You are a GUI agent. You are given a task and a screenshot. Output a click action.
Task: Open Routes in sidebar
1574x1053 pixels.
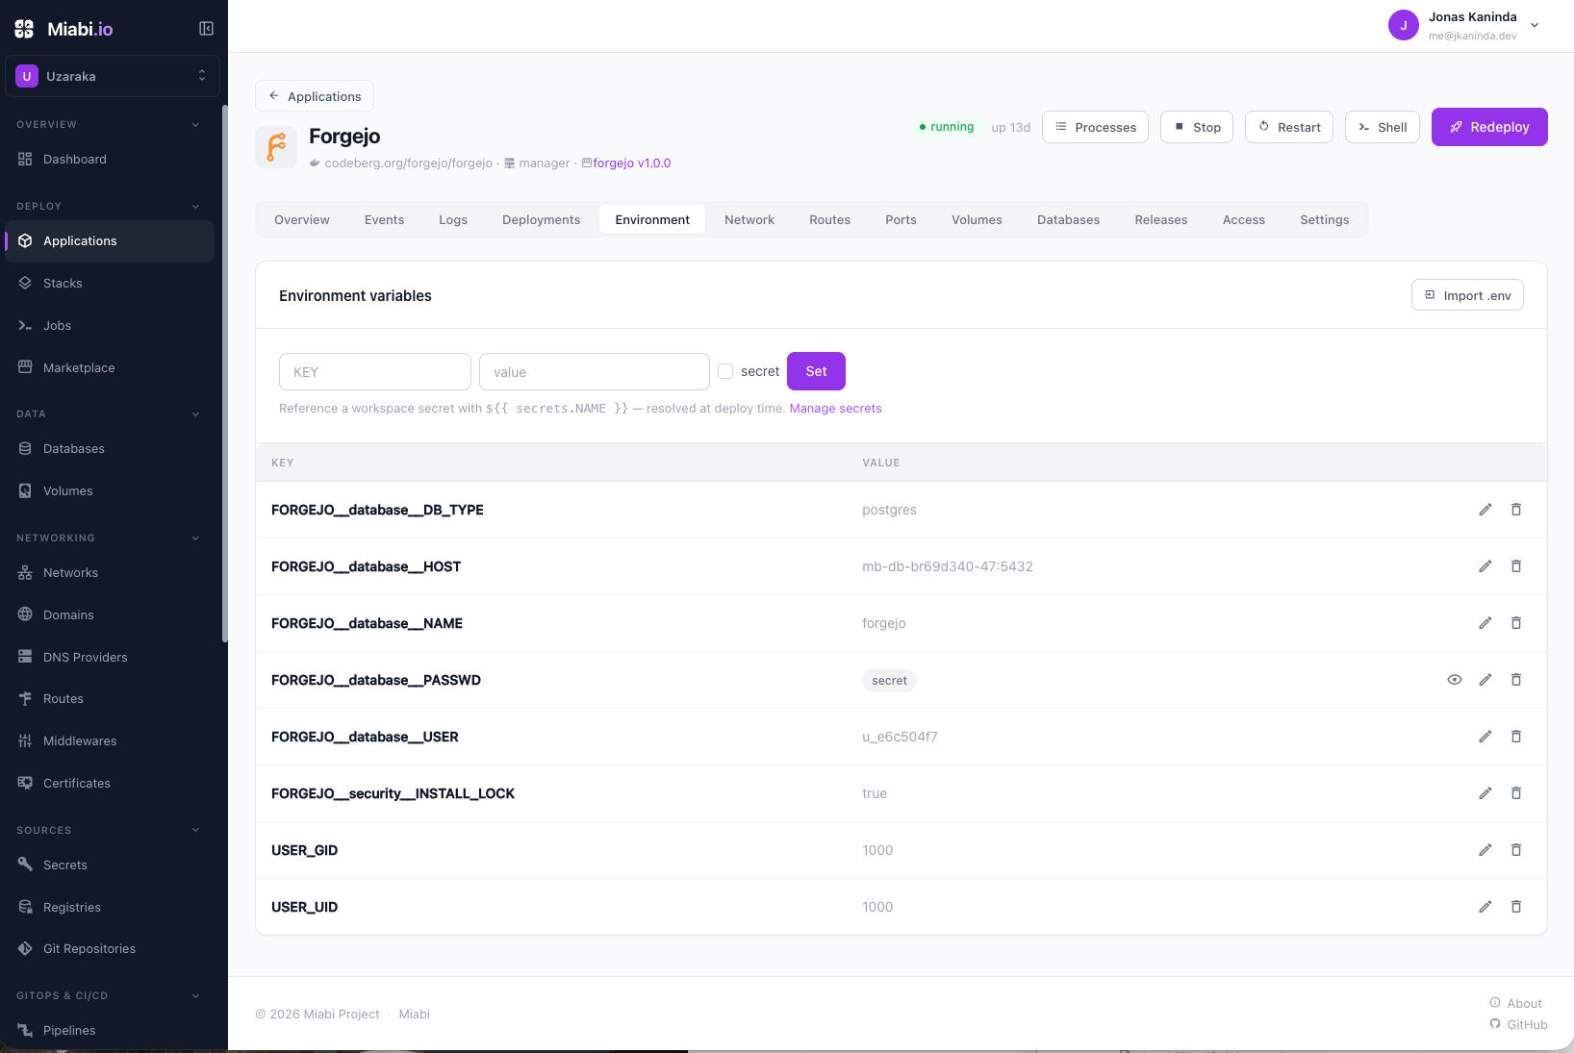pos(110,698)
